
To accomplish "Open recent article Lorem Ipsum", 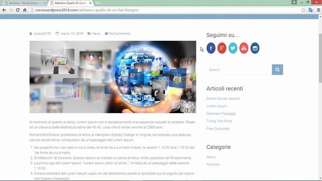I will pyautogui.click(x=217, y=106).
